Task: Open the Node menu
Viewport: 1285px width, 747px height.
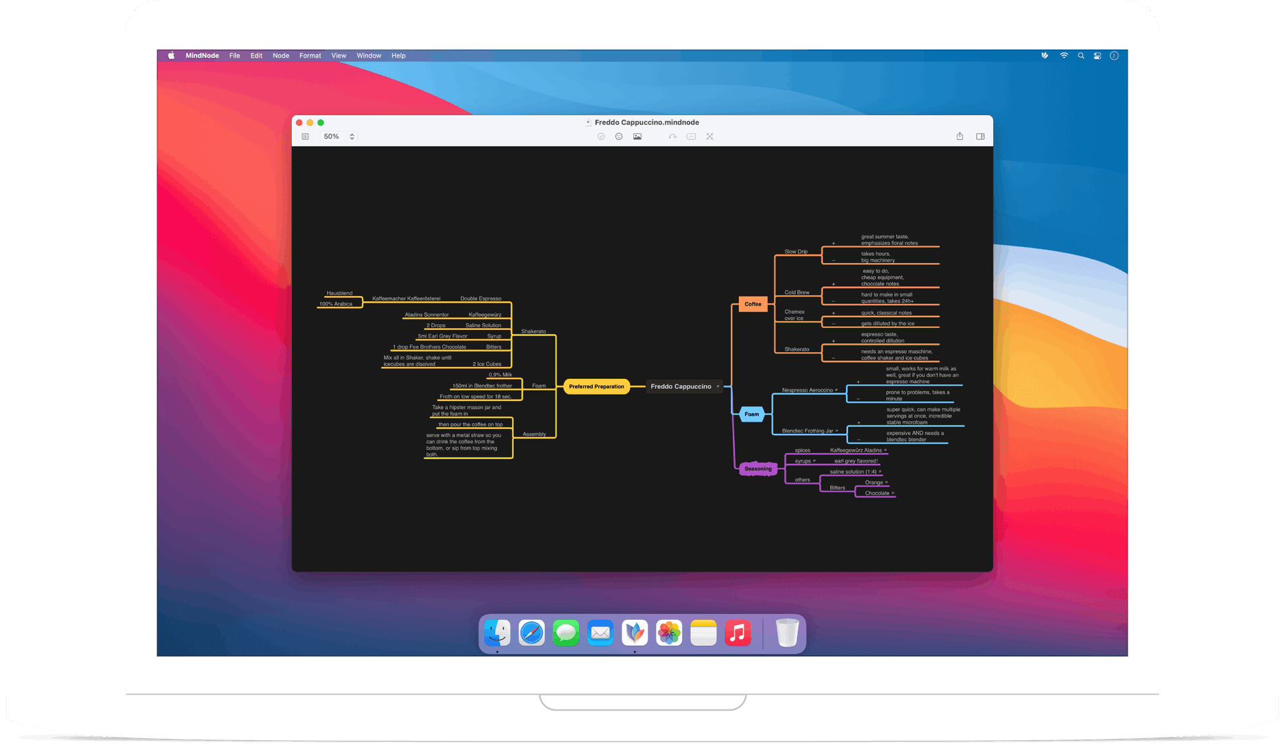Action: [280, 56]
